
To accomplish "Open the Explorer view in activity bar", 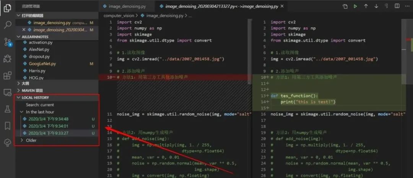I will coord(8,8).
